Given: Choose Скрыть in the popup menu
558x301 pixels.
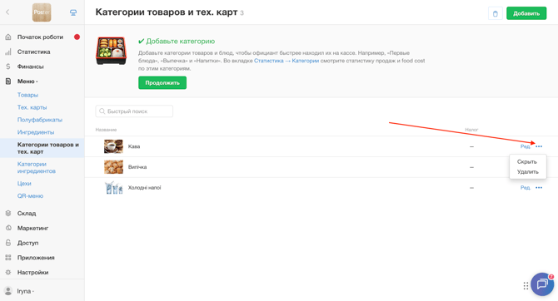Looking at the screenshot, I should pyautogui.click(x=526, y=161).
